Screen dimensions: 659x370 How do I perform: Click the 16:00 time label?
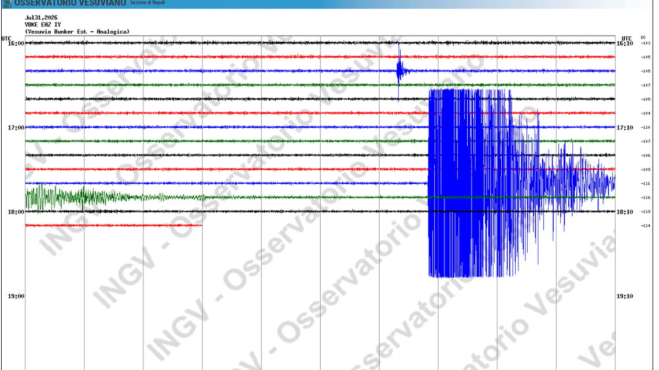pos(16,43)
